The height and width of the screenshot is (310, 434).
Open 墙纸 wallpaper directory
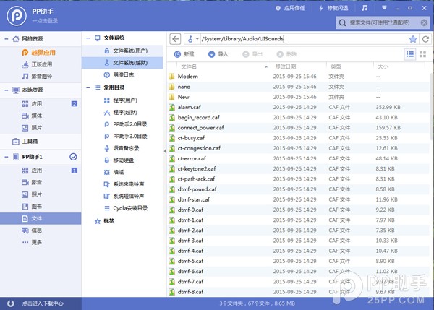[122, 172]
